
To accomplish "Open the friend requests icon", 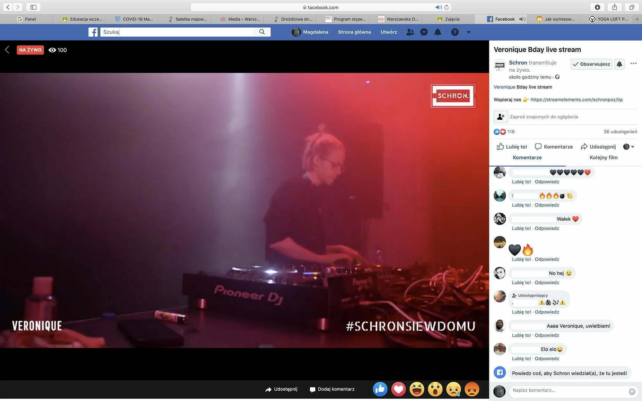I will click(x=410, y=32).
